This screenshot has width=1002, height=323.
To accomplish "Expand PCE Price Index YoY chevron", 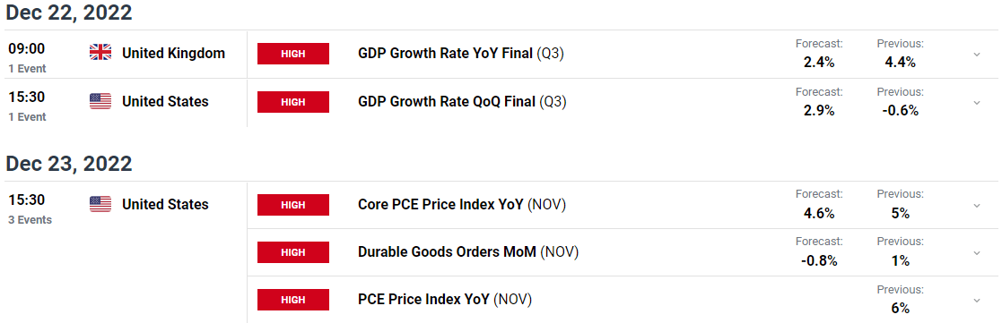I will click(977, 300).
